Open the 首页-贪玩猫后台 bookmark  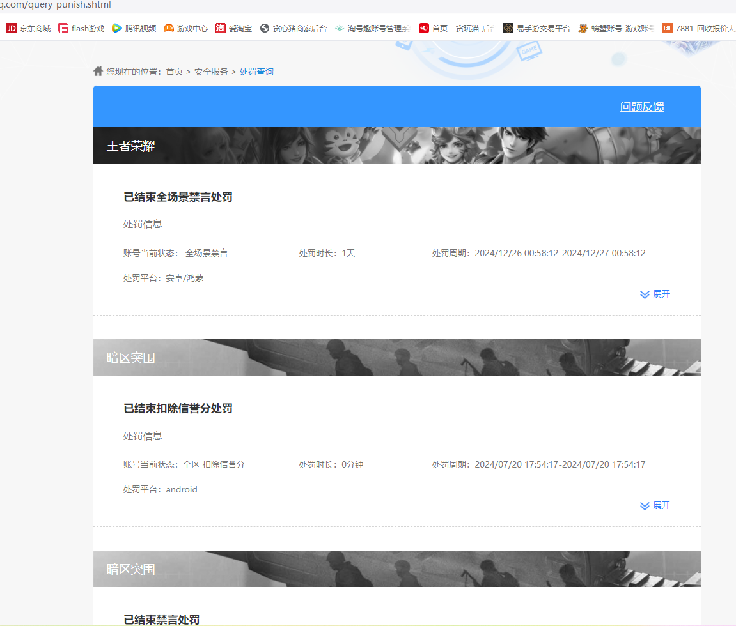457,27
